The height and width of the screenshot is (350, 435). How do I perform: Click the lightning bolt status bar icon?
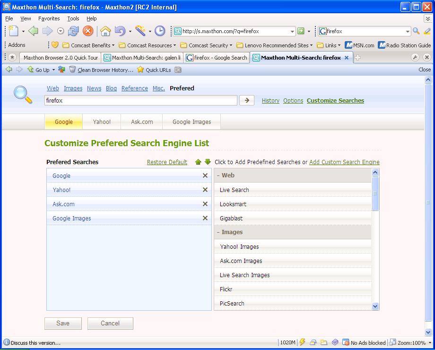[303, 342]
